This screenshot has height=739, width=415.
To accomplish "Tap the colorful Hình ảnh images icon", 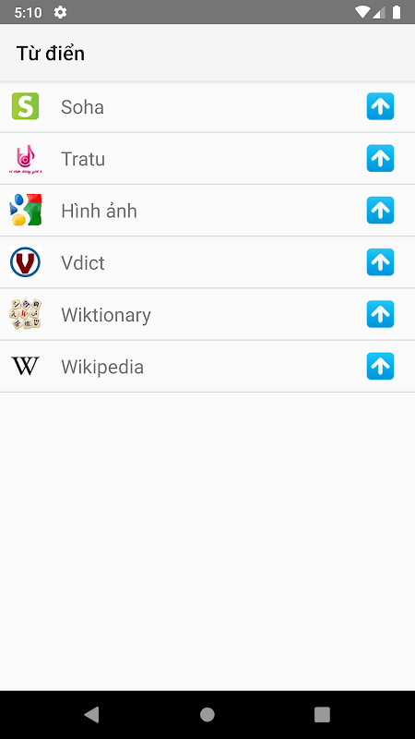I will (25, 211).
